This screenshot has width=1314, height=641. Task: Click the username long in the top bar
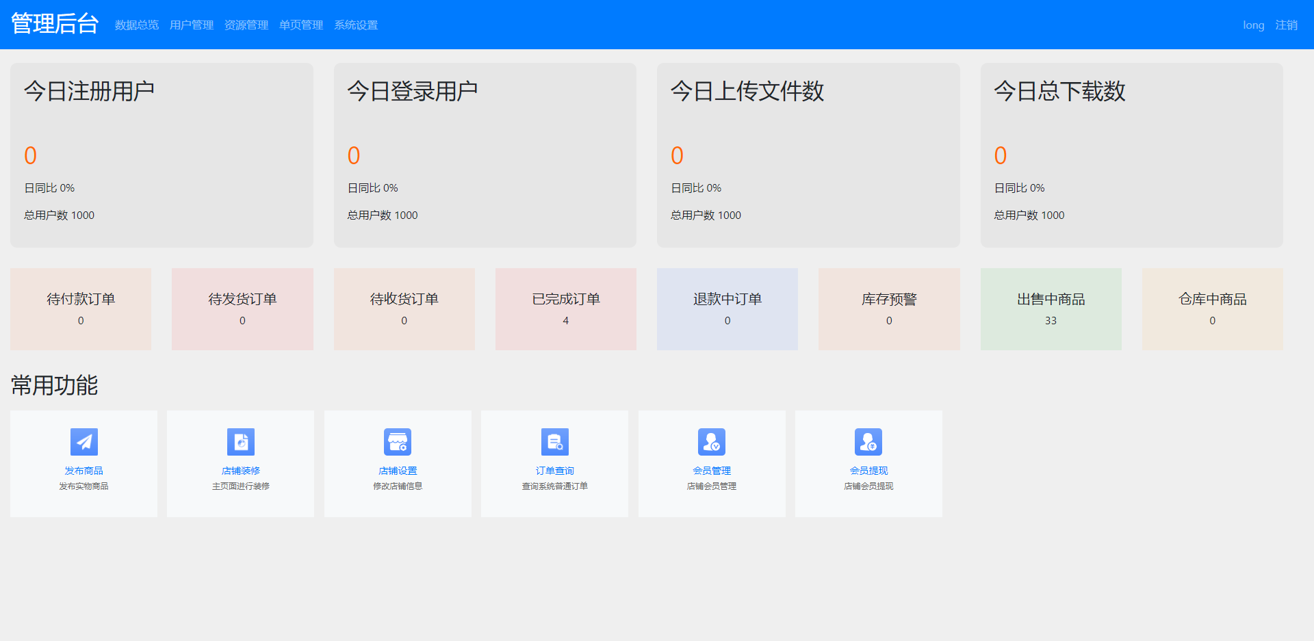(1253, 25)
